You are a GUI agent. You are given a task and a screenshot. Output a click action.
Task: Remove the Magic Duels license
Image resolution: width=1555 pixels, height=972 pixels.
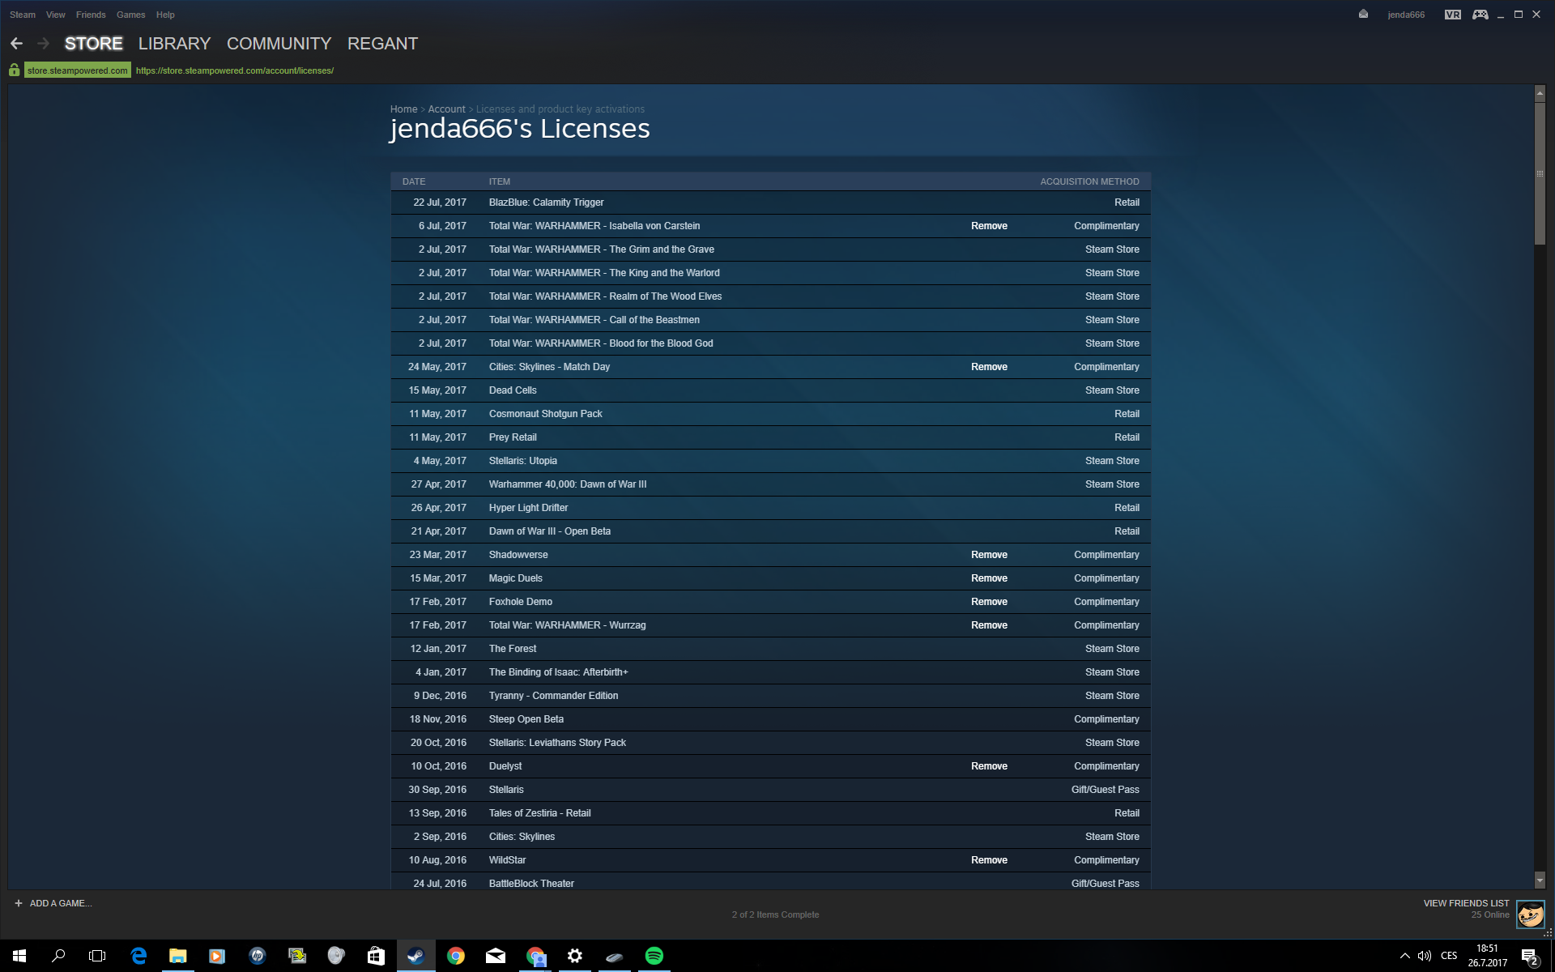tap(989, 578)
